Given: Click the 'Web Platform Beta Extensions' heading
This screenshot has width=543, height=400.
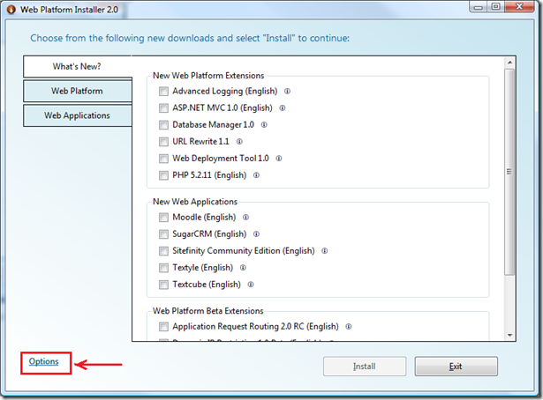Looking at the screenshot, I should click(x=208, y=311).
